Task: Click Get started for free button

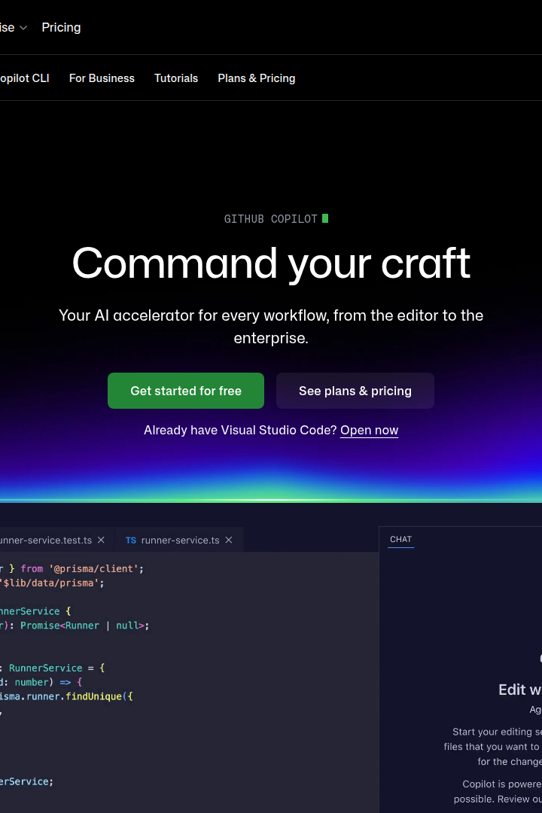Action: (x=186, y=391)
